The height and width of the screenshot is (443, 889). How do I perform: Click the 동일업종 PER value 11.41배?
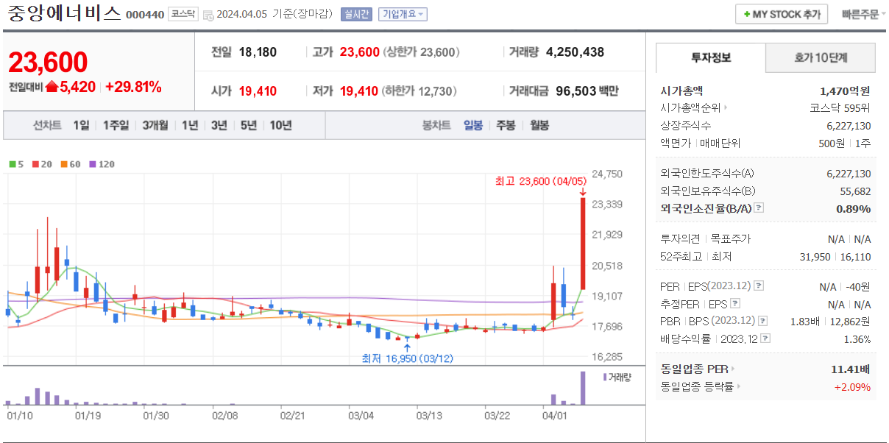tap(851, 369)
